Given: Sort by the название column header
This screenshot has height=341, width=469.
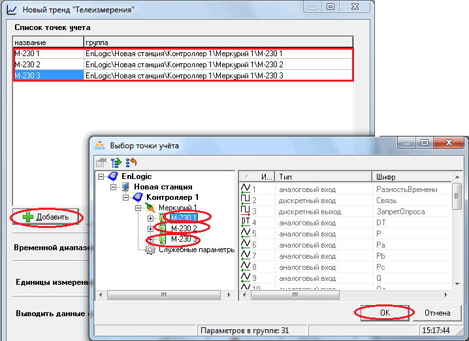Looking at the screenshot, I should [x=48, y=42].
